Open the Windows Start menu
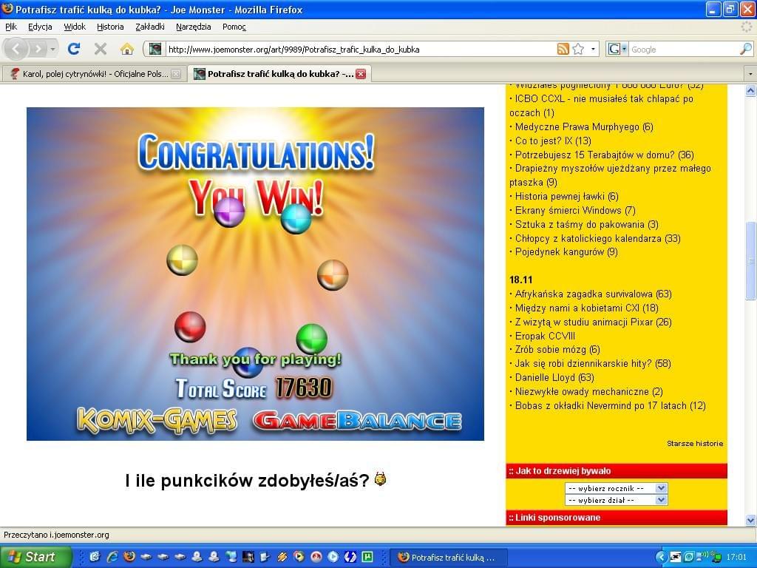 (x=35, y=557)
